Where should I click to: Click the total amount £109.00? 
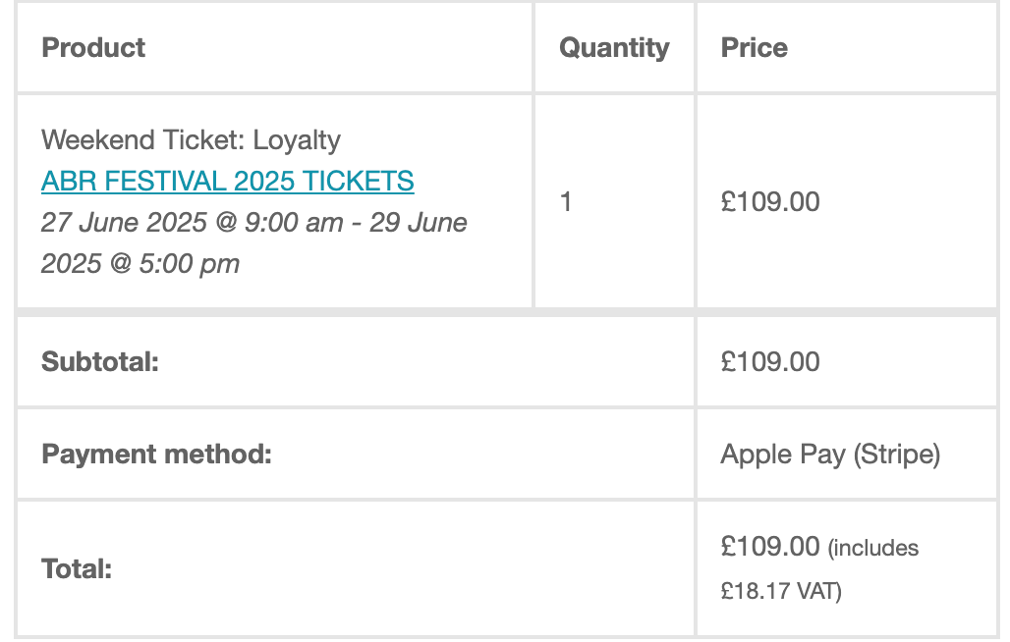[x=770, y=547]
